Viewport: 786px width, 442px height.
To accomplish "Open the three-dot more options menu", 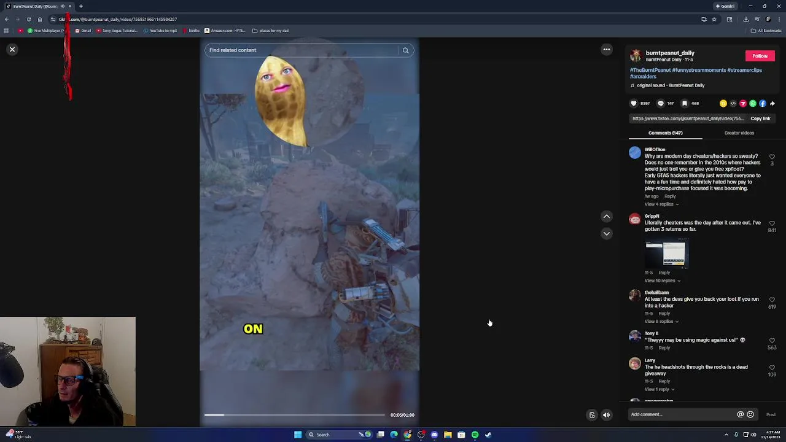I will click(x=606, y=49).
